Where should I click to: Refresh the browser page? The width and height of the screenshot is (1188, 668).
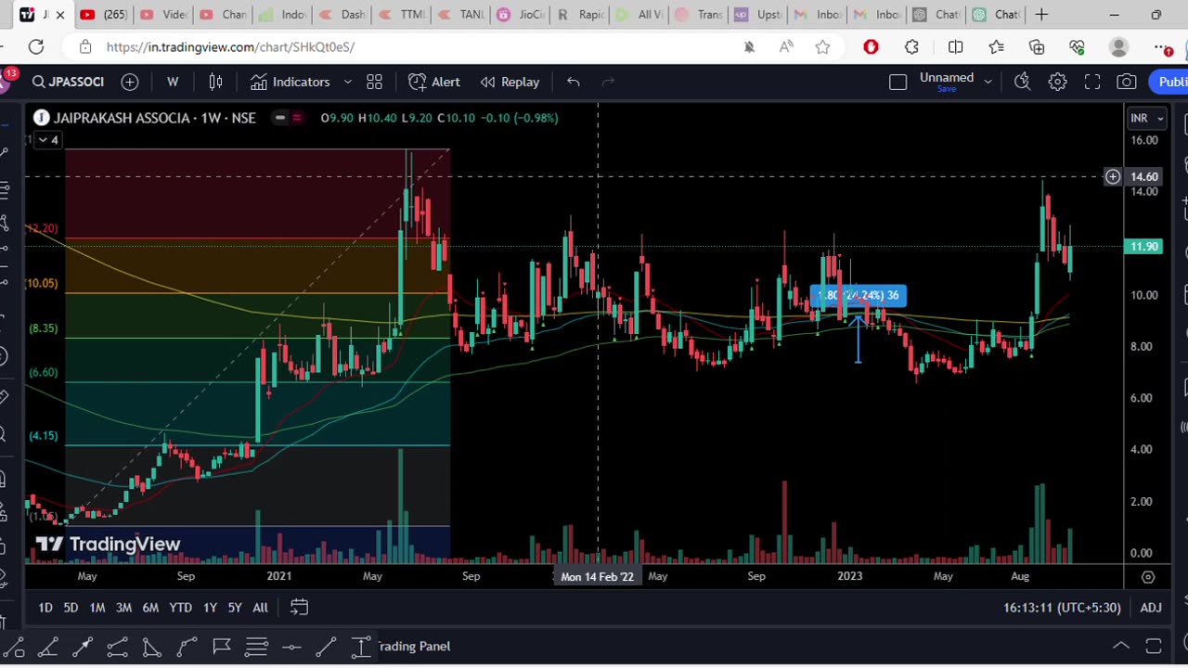35,46
